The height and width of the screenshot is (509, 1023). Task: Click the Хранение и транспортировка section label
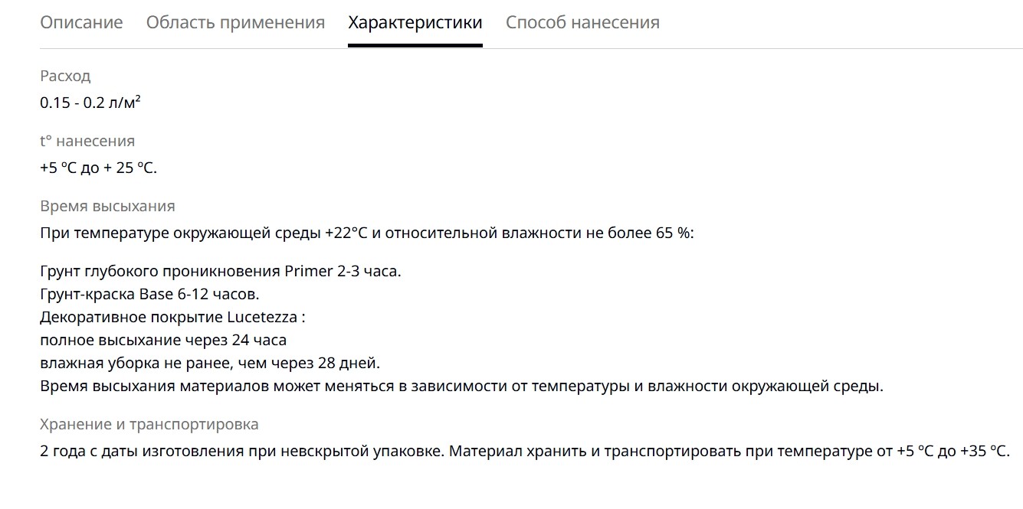click(x=149, y=424)
